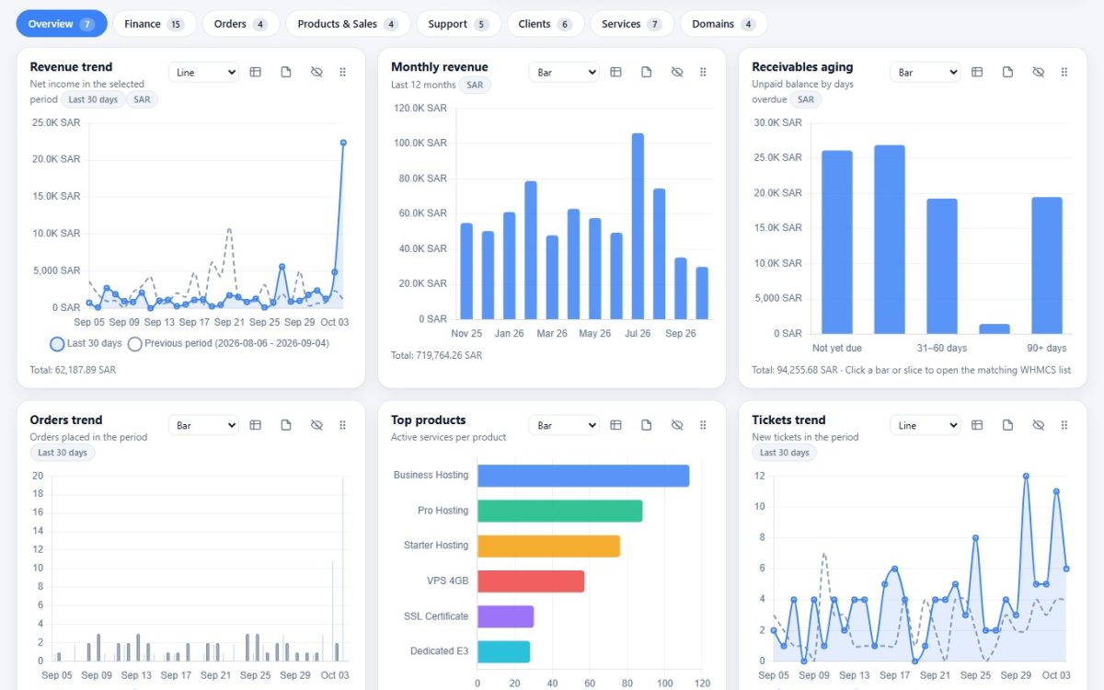This screenshot has width=1104, height=690.
Task: Hide the Orders trend widget
Action: [x=316, y=425]
